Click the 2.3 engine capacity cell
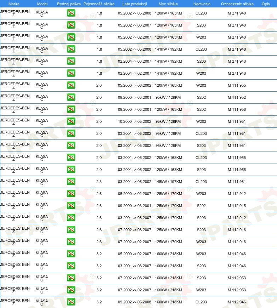Screen dimensions: 277x308 pos(99,182)
